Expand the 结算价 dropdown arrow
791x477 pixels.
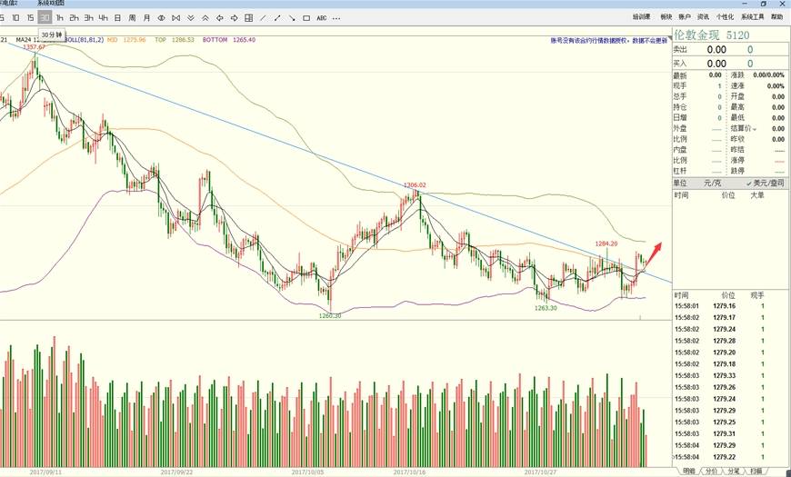[x=755, y=130]
